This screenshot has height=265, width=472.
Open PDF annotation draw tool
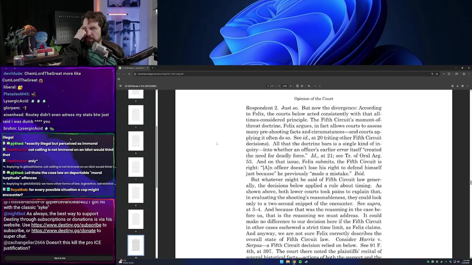pyautogui.click(x=309, y=86)
